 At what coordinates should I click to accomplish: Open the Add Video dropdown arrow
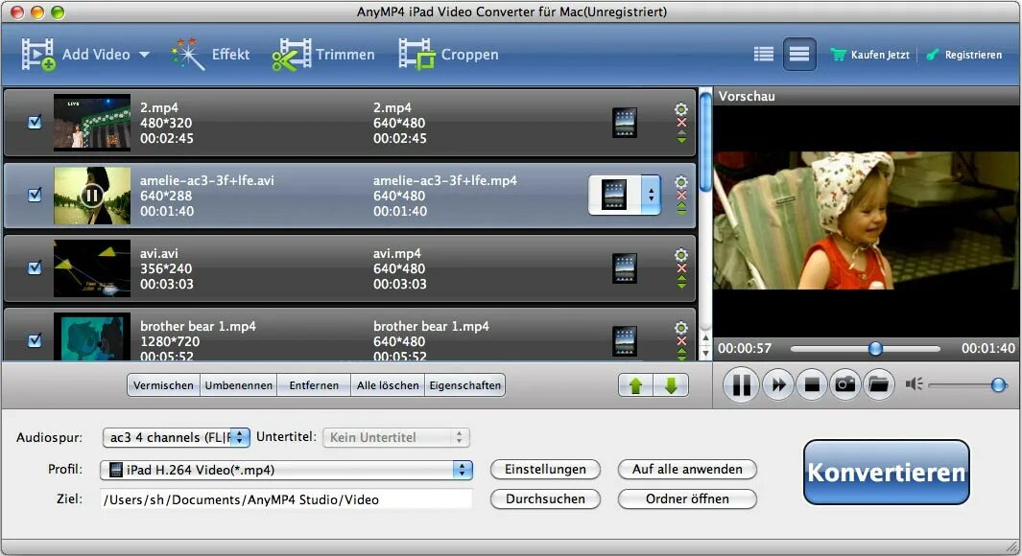(x=144, y=55)
